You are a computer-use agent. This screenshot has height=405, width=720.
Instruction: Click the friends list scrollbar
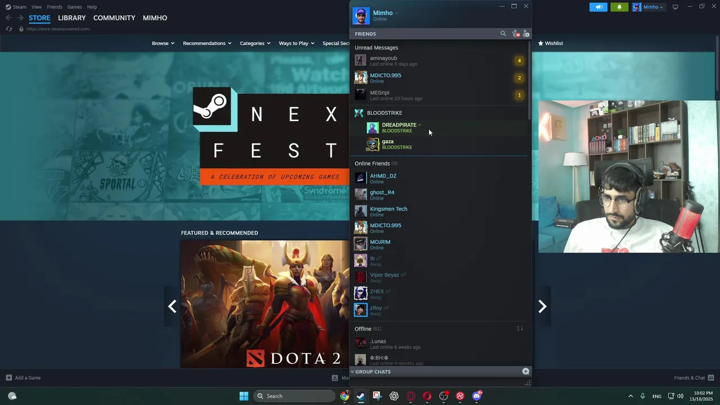(529, 82)
